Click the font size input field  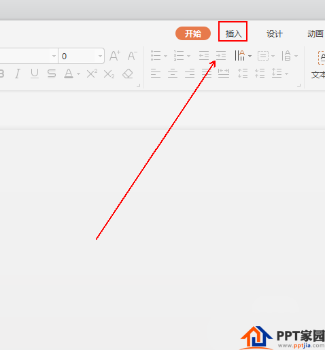tap(78, 56)
